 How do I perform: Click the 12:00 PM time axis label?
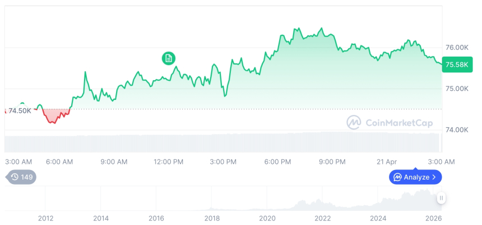point(169,162)
